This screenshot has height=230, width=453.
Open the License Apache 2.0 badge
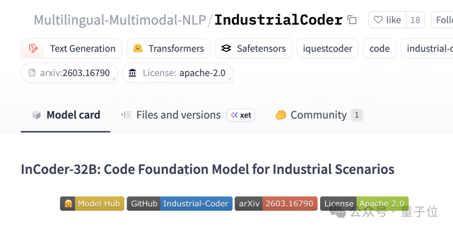[x=364, y=204]
